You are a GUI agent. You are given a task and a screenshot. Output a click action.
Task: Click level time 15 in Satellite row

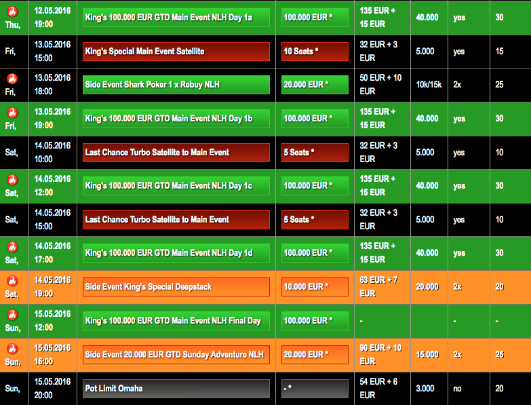pyautogui.click(x=499, y=51)
